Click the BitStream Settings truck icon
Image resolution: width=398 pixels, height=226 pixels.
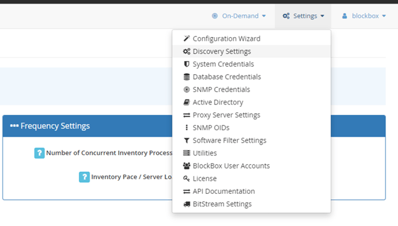(x=187, y=204)
